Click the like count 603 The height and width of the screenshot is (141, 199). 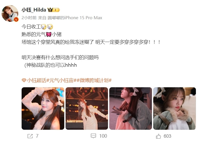[x=167, y=136]
